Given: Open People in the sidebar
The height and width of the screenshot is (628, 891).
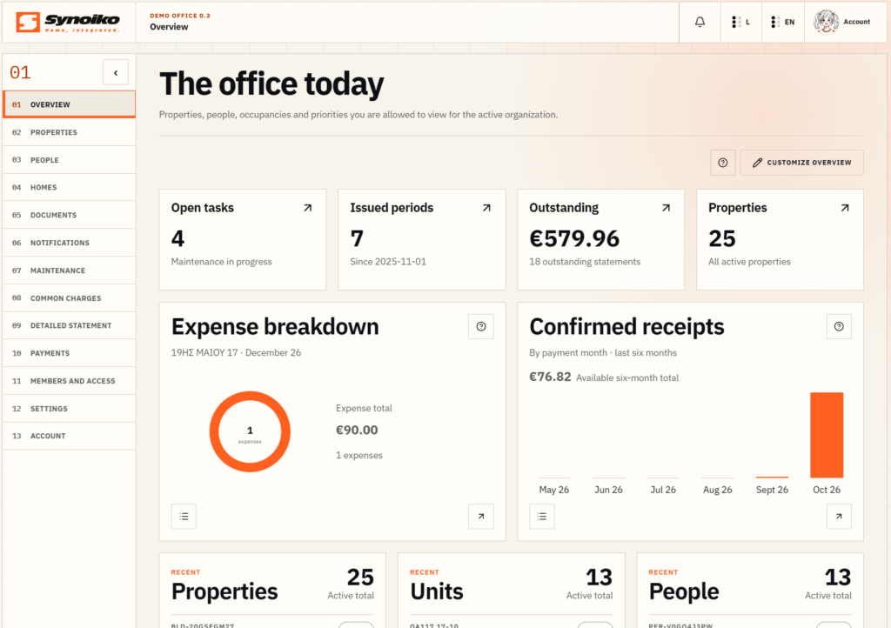Looking at the screenshot, I should pos(69,160).
